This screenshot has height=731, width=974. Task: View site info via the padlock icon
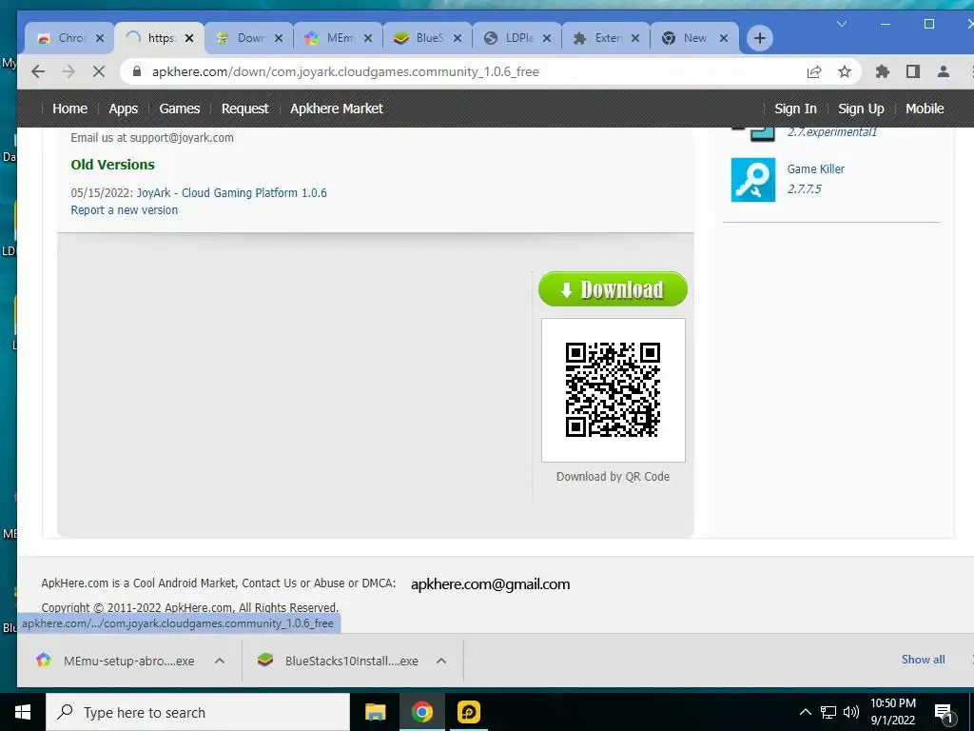click(137, 71)
